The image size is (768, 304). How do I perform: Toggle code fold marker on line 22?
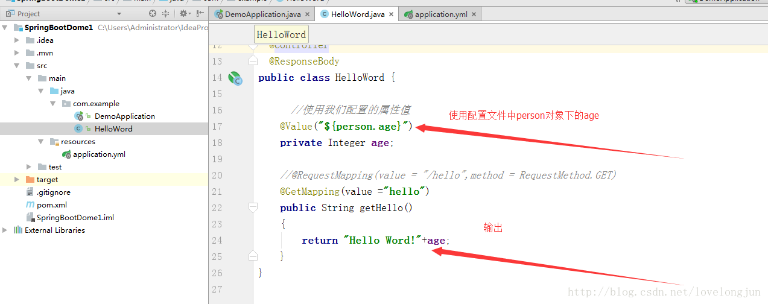click(253, 207)
